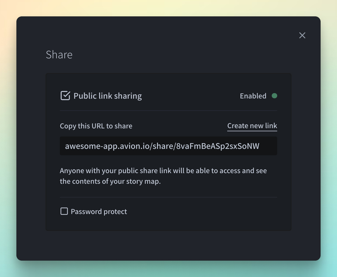Close the Share dialog

click(302, 35)
